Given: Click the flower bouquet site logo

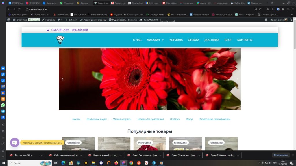Looking at the screenshot, I should [60, 40].
